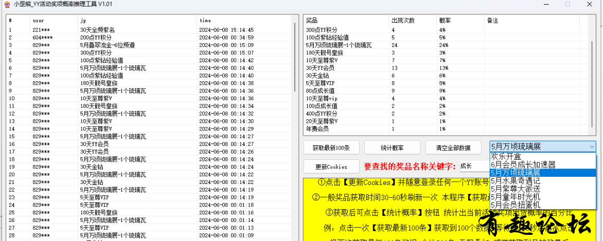Click 5月万顷琉璃展-1个琉璃瓦 in prize table
Screen dimensions: 603x241
coord(339,45)
